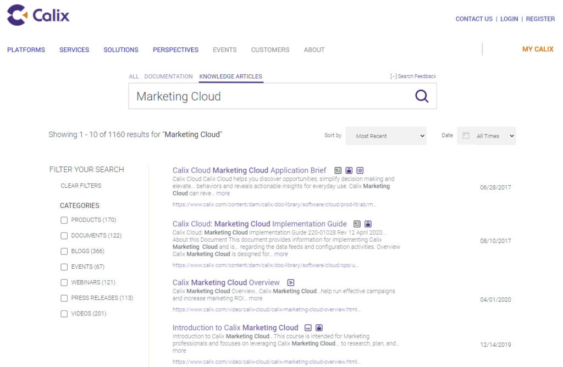Click the Categories heading
Image resolution: width=563 pixels, height=367 pixels.
[80, 205]
